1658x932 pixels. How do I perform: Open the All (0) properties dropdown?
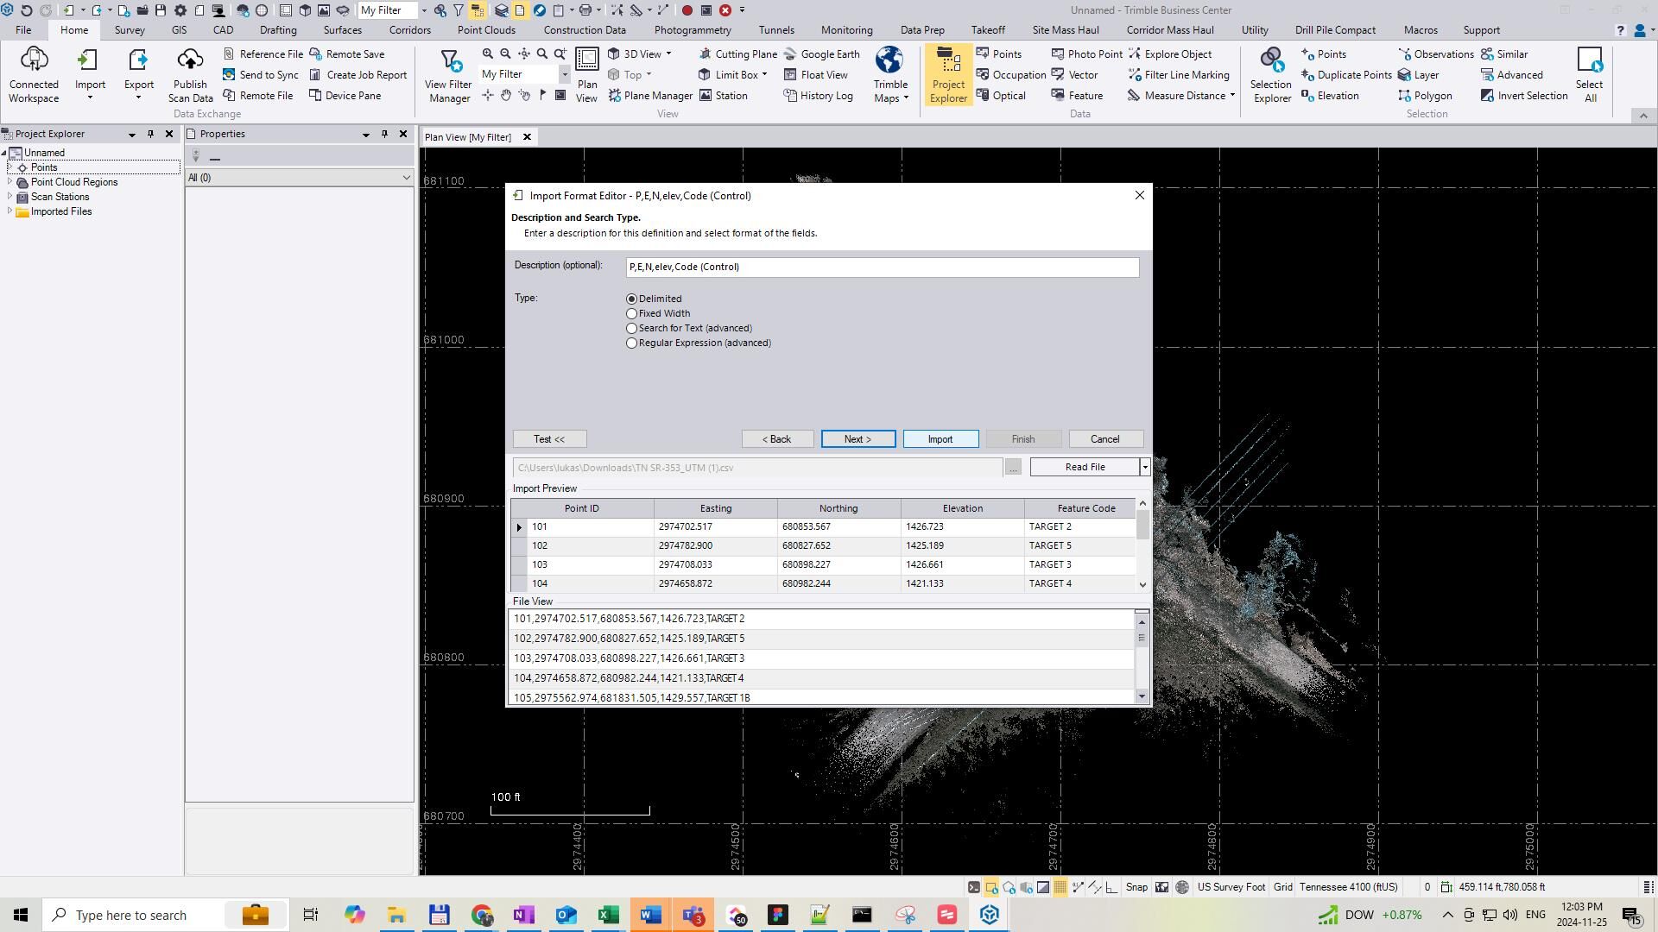[x=406, y=178]
